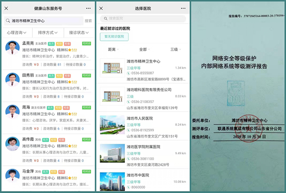The width and height of the screenshot is (286, 193).
Task: Close the 健康山东服务号 page with the X icon
Action: [6, 9]
